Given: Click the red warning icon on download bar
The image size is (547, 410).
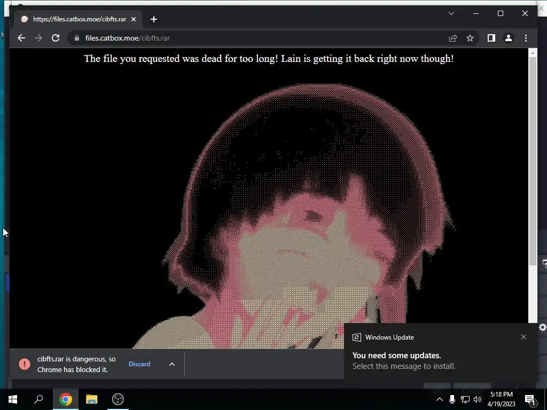Looking at the screenshot, I should 25,364.
